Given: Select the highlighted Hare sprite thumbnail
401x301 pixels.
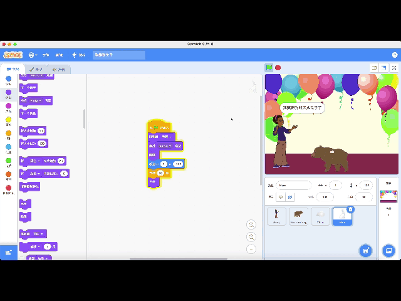Looking at the screenshot, I should (x=342, y=217).
